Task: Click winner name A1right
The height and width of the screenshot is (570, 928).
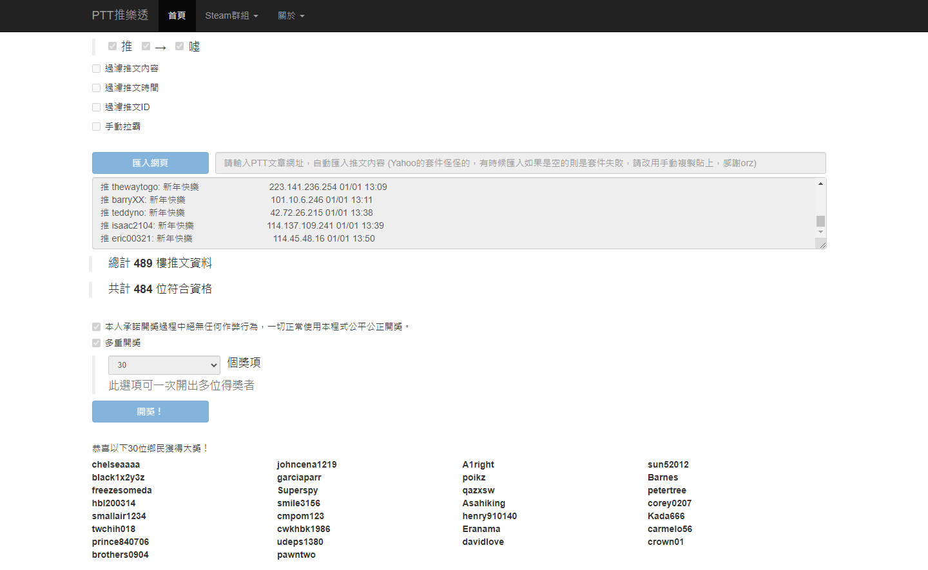Action: 478,464
